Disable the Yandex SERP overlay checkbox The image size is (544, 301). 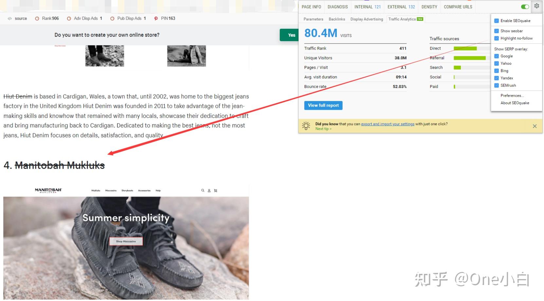tap(497, 78)
